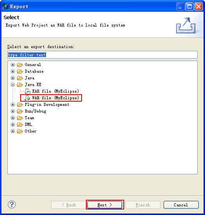The height and width of the screenshot is (215, 205).
Task: Expand the Plug-in Development node
Action: (x=12, y=105)
